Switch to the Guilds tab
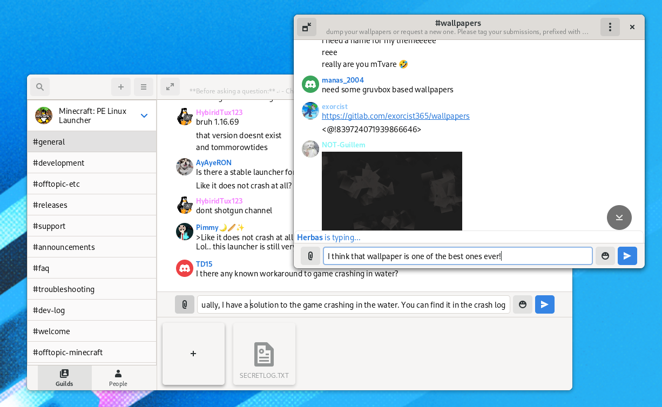Image resolution: width=662 pixels, height=407 pixels. (64, 378)
